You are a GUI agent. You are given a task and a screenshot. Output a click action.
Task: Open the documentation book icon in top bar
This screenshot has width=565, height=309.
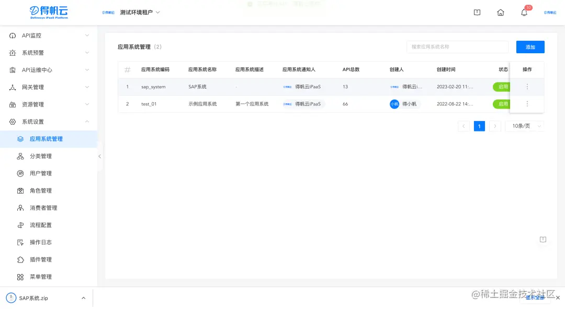coord(477,12)
